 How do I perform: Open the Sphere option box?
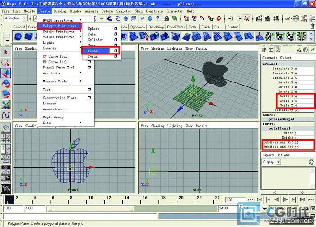[x=116, y=29]
